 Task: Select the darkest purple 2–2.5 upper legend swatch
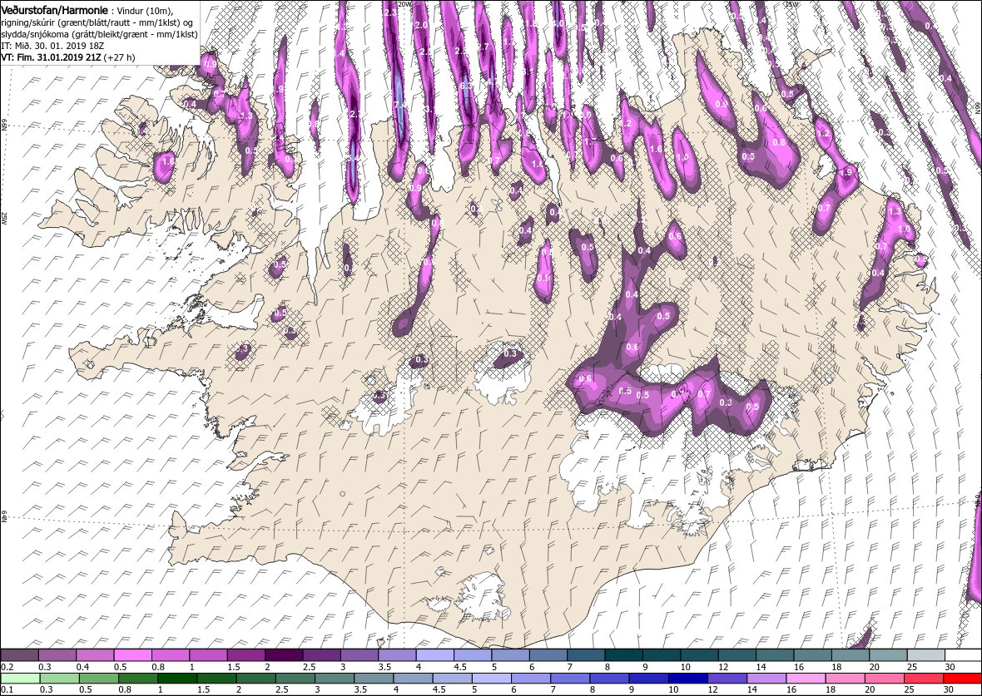pos(284,655)
